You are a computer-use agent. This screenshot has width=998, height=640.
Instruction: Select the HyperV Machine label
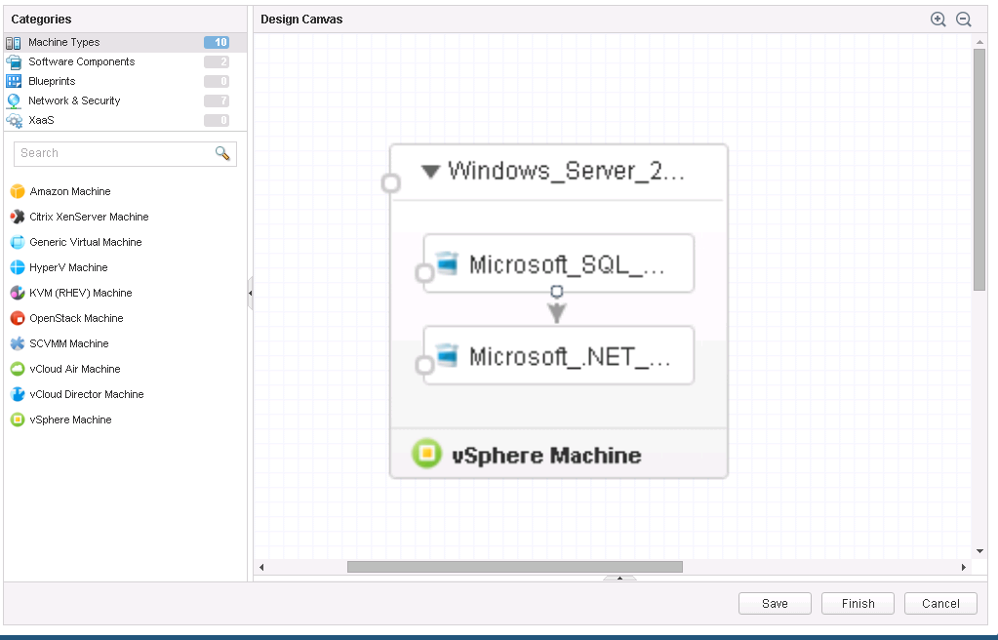(x=68, y=268)
